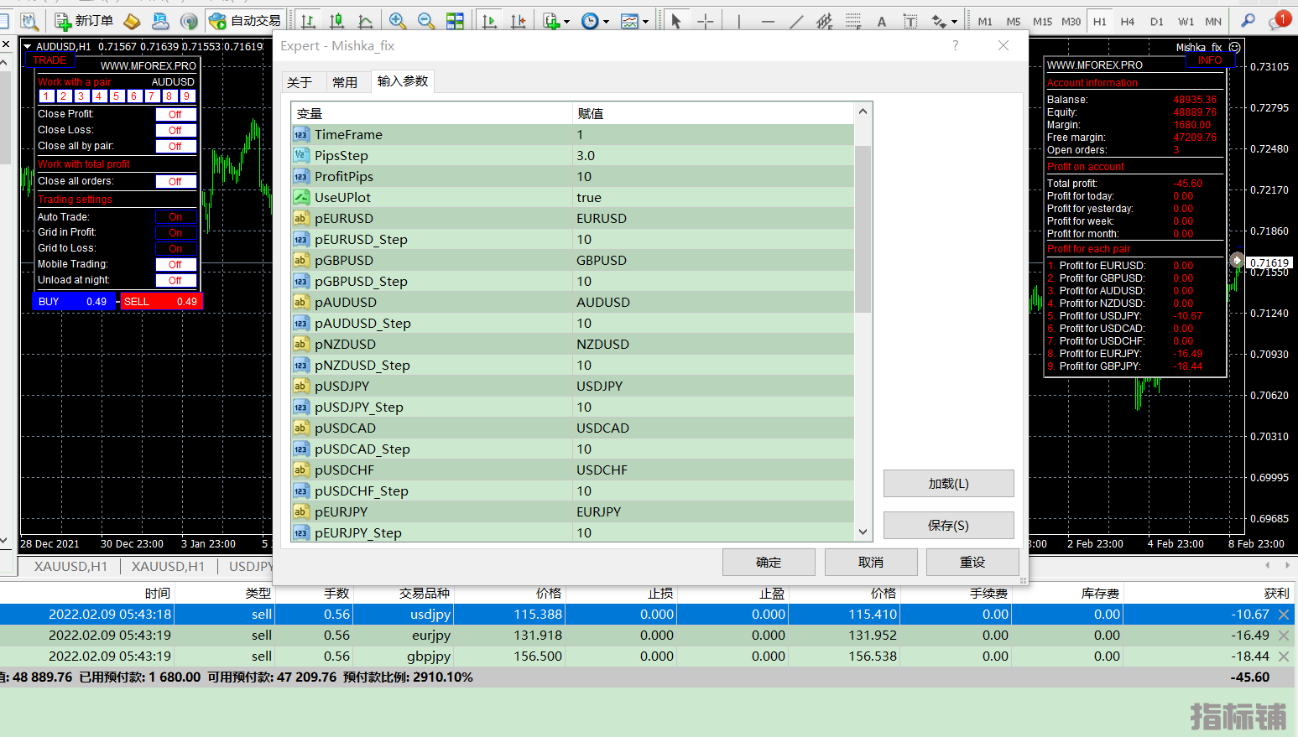Image resolution: width=1298 pixels, height=737 pixels.
Task: Click the parameter list vertical scrollbar
Action: (863, 228)
